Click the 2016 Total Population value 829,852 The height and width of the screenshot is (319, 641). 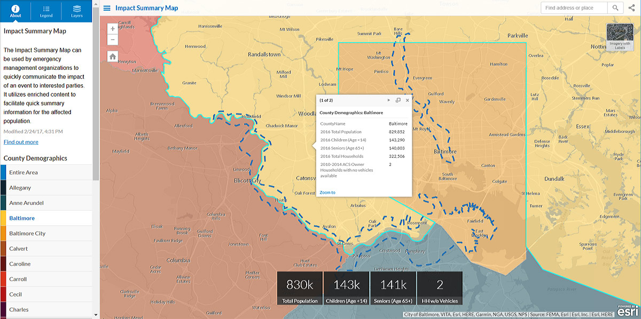[x=397, y=132]
